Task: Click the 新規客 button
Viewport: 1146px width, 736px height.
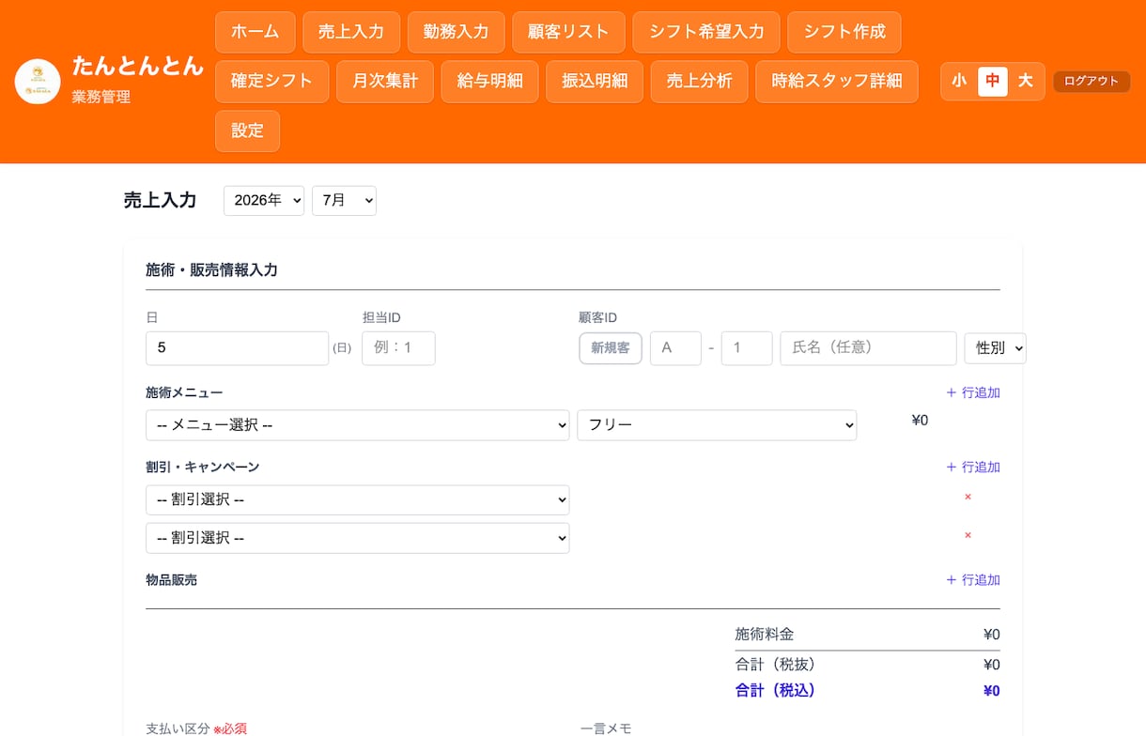Action: click(x=611, y=347)
